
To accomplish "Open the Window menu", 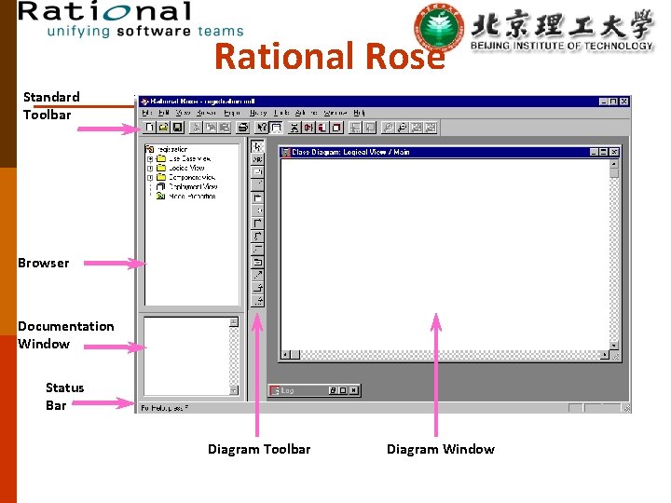I will coord(335,113).
